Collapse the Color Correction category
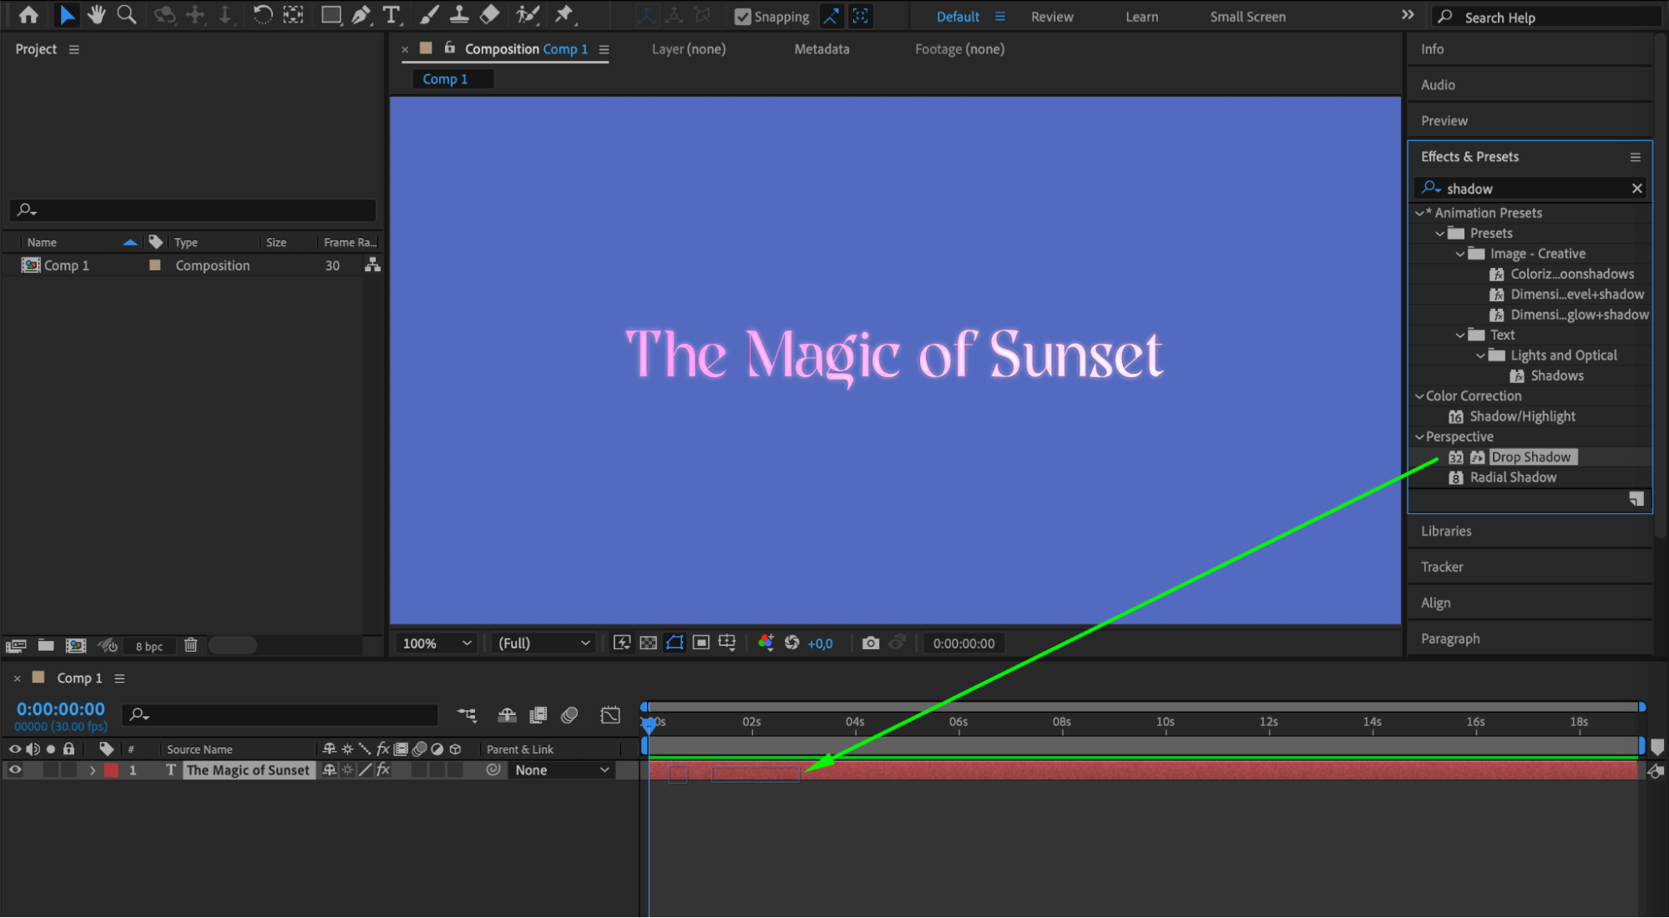Screen dimensions: 1669x918 point(1419,396)
